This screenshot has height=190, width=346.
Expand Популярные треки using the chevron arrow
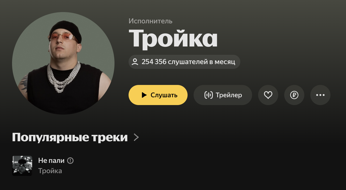pyautogui.click(x=136, y=137)
